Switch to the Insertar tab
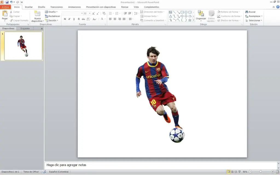Viewport: 280px width, 175px height. point(29,7)
